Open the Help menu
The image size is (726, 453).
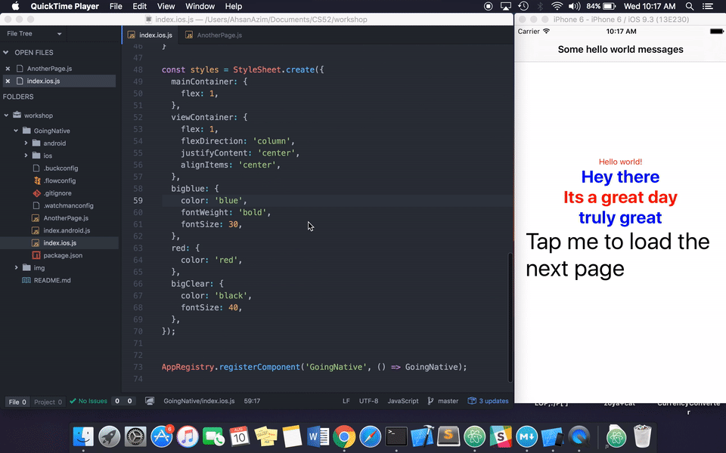point(234,6)
